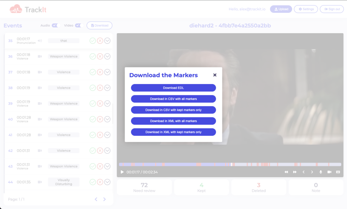347x209 pixels.
Task: Click the rewind icon in the player
Action: pyautogui.click(x=286, y=172)
